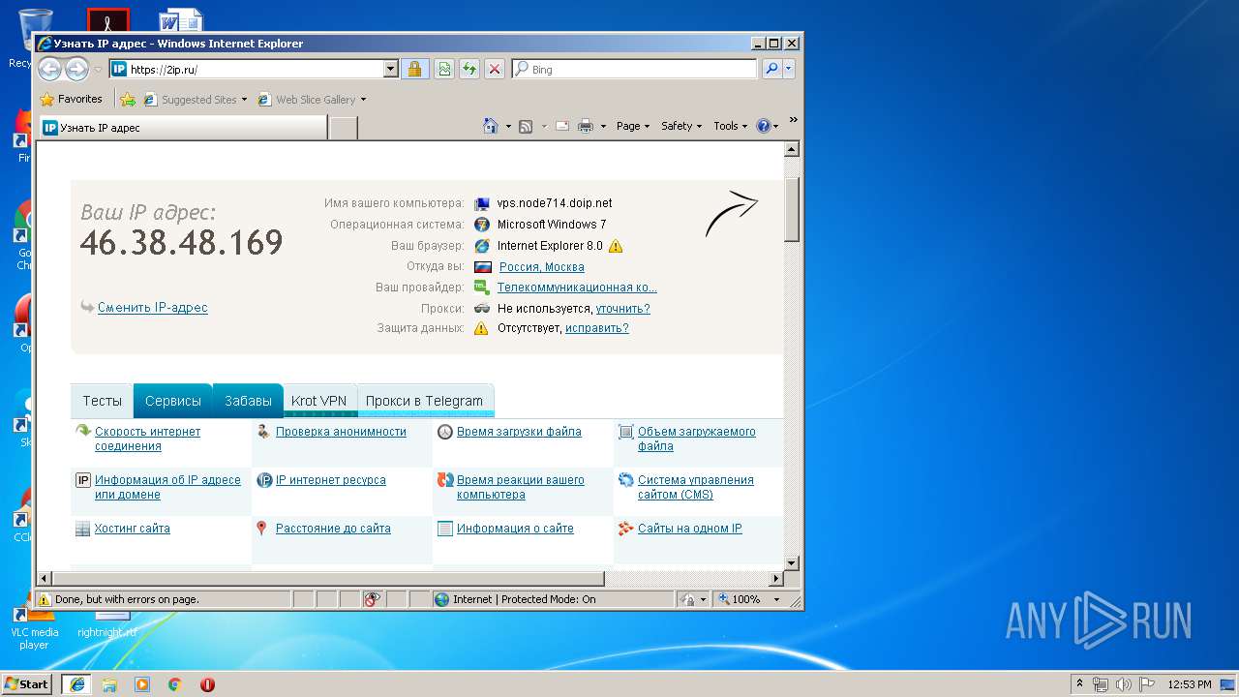The image size is (1239, 697).
Task: Switch to the Krot VPN tab
Action: click(x=318, y=401)
